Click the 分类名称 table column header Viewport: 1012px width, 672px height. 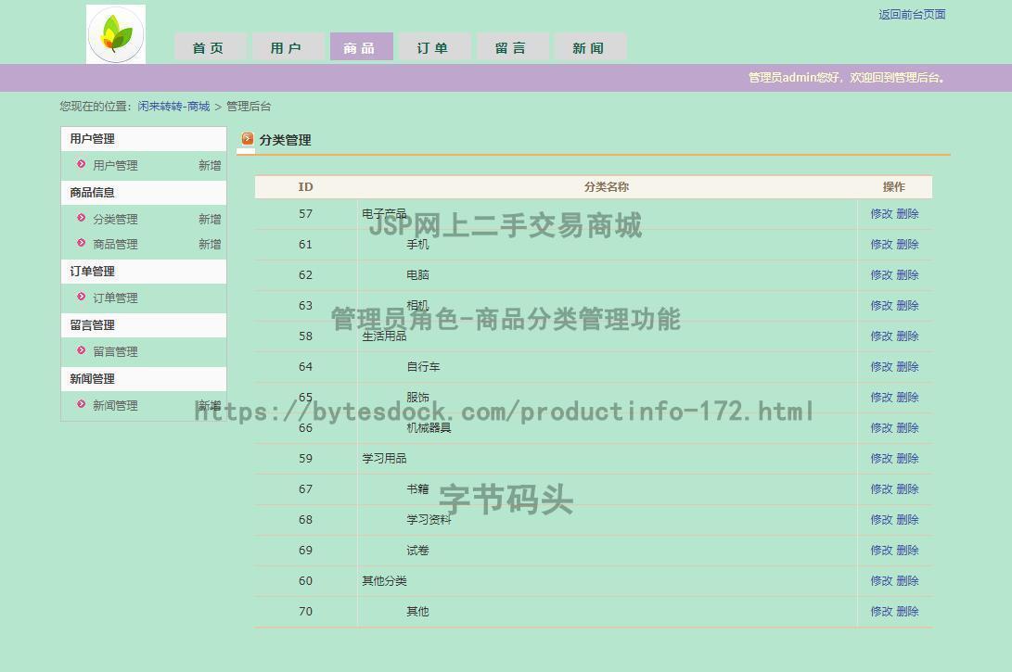coord(607,186)
